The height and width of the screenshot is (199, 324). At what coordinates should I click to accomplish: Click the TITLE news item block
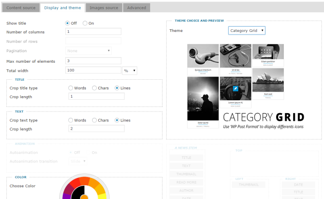pos(186,158)
